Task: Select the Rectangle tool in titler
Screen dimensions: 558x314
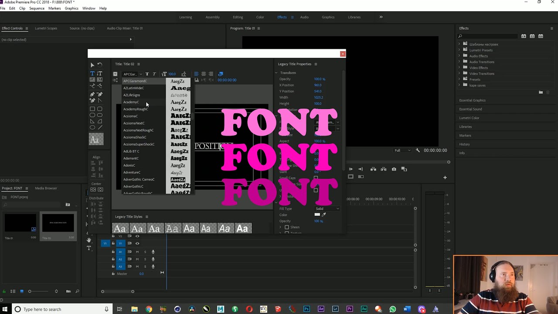Action: point(92,109)
